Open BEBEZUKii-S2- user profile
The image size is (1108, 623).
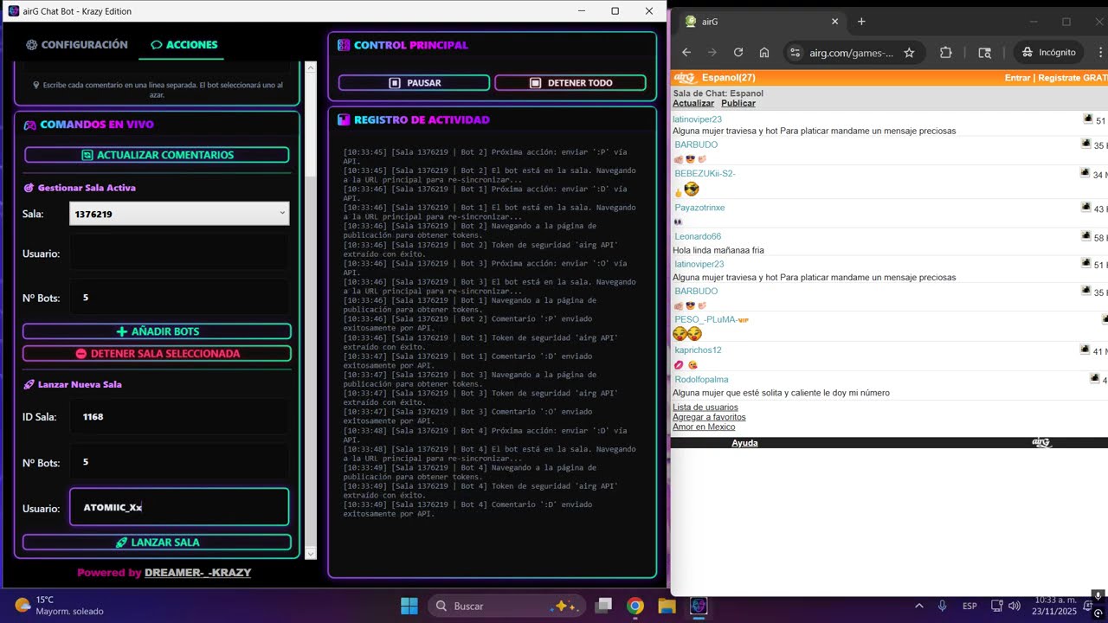pos(705,174)
